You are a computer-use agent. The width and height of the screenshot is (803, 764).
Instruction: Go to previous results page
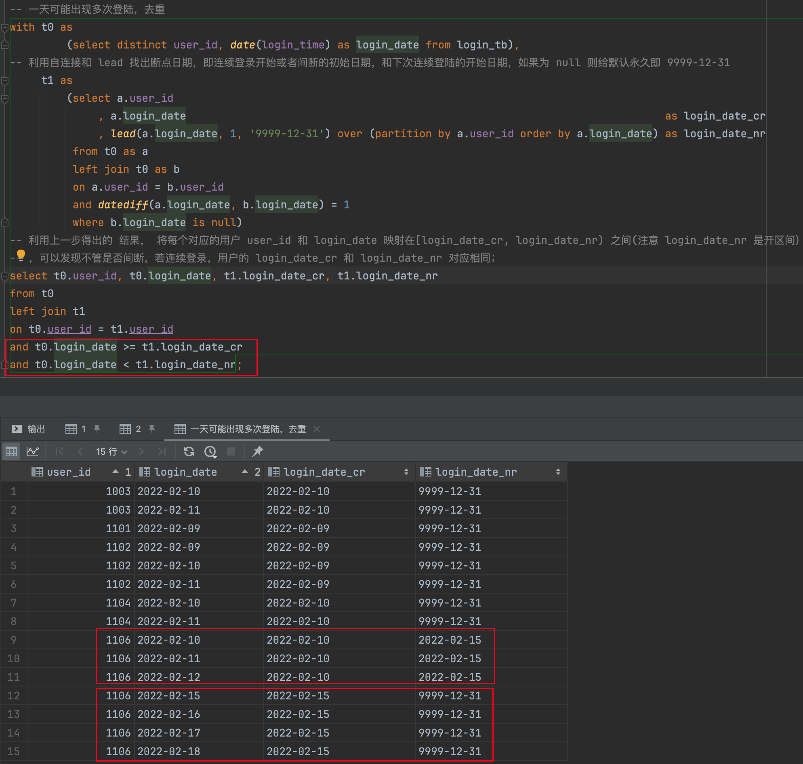[80, 451]
